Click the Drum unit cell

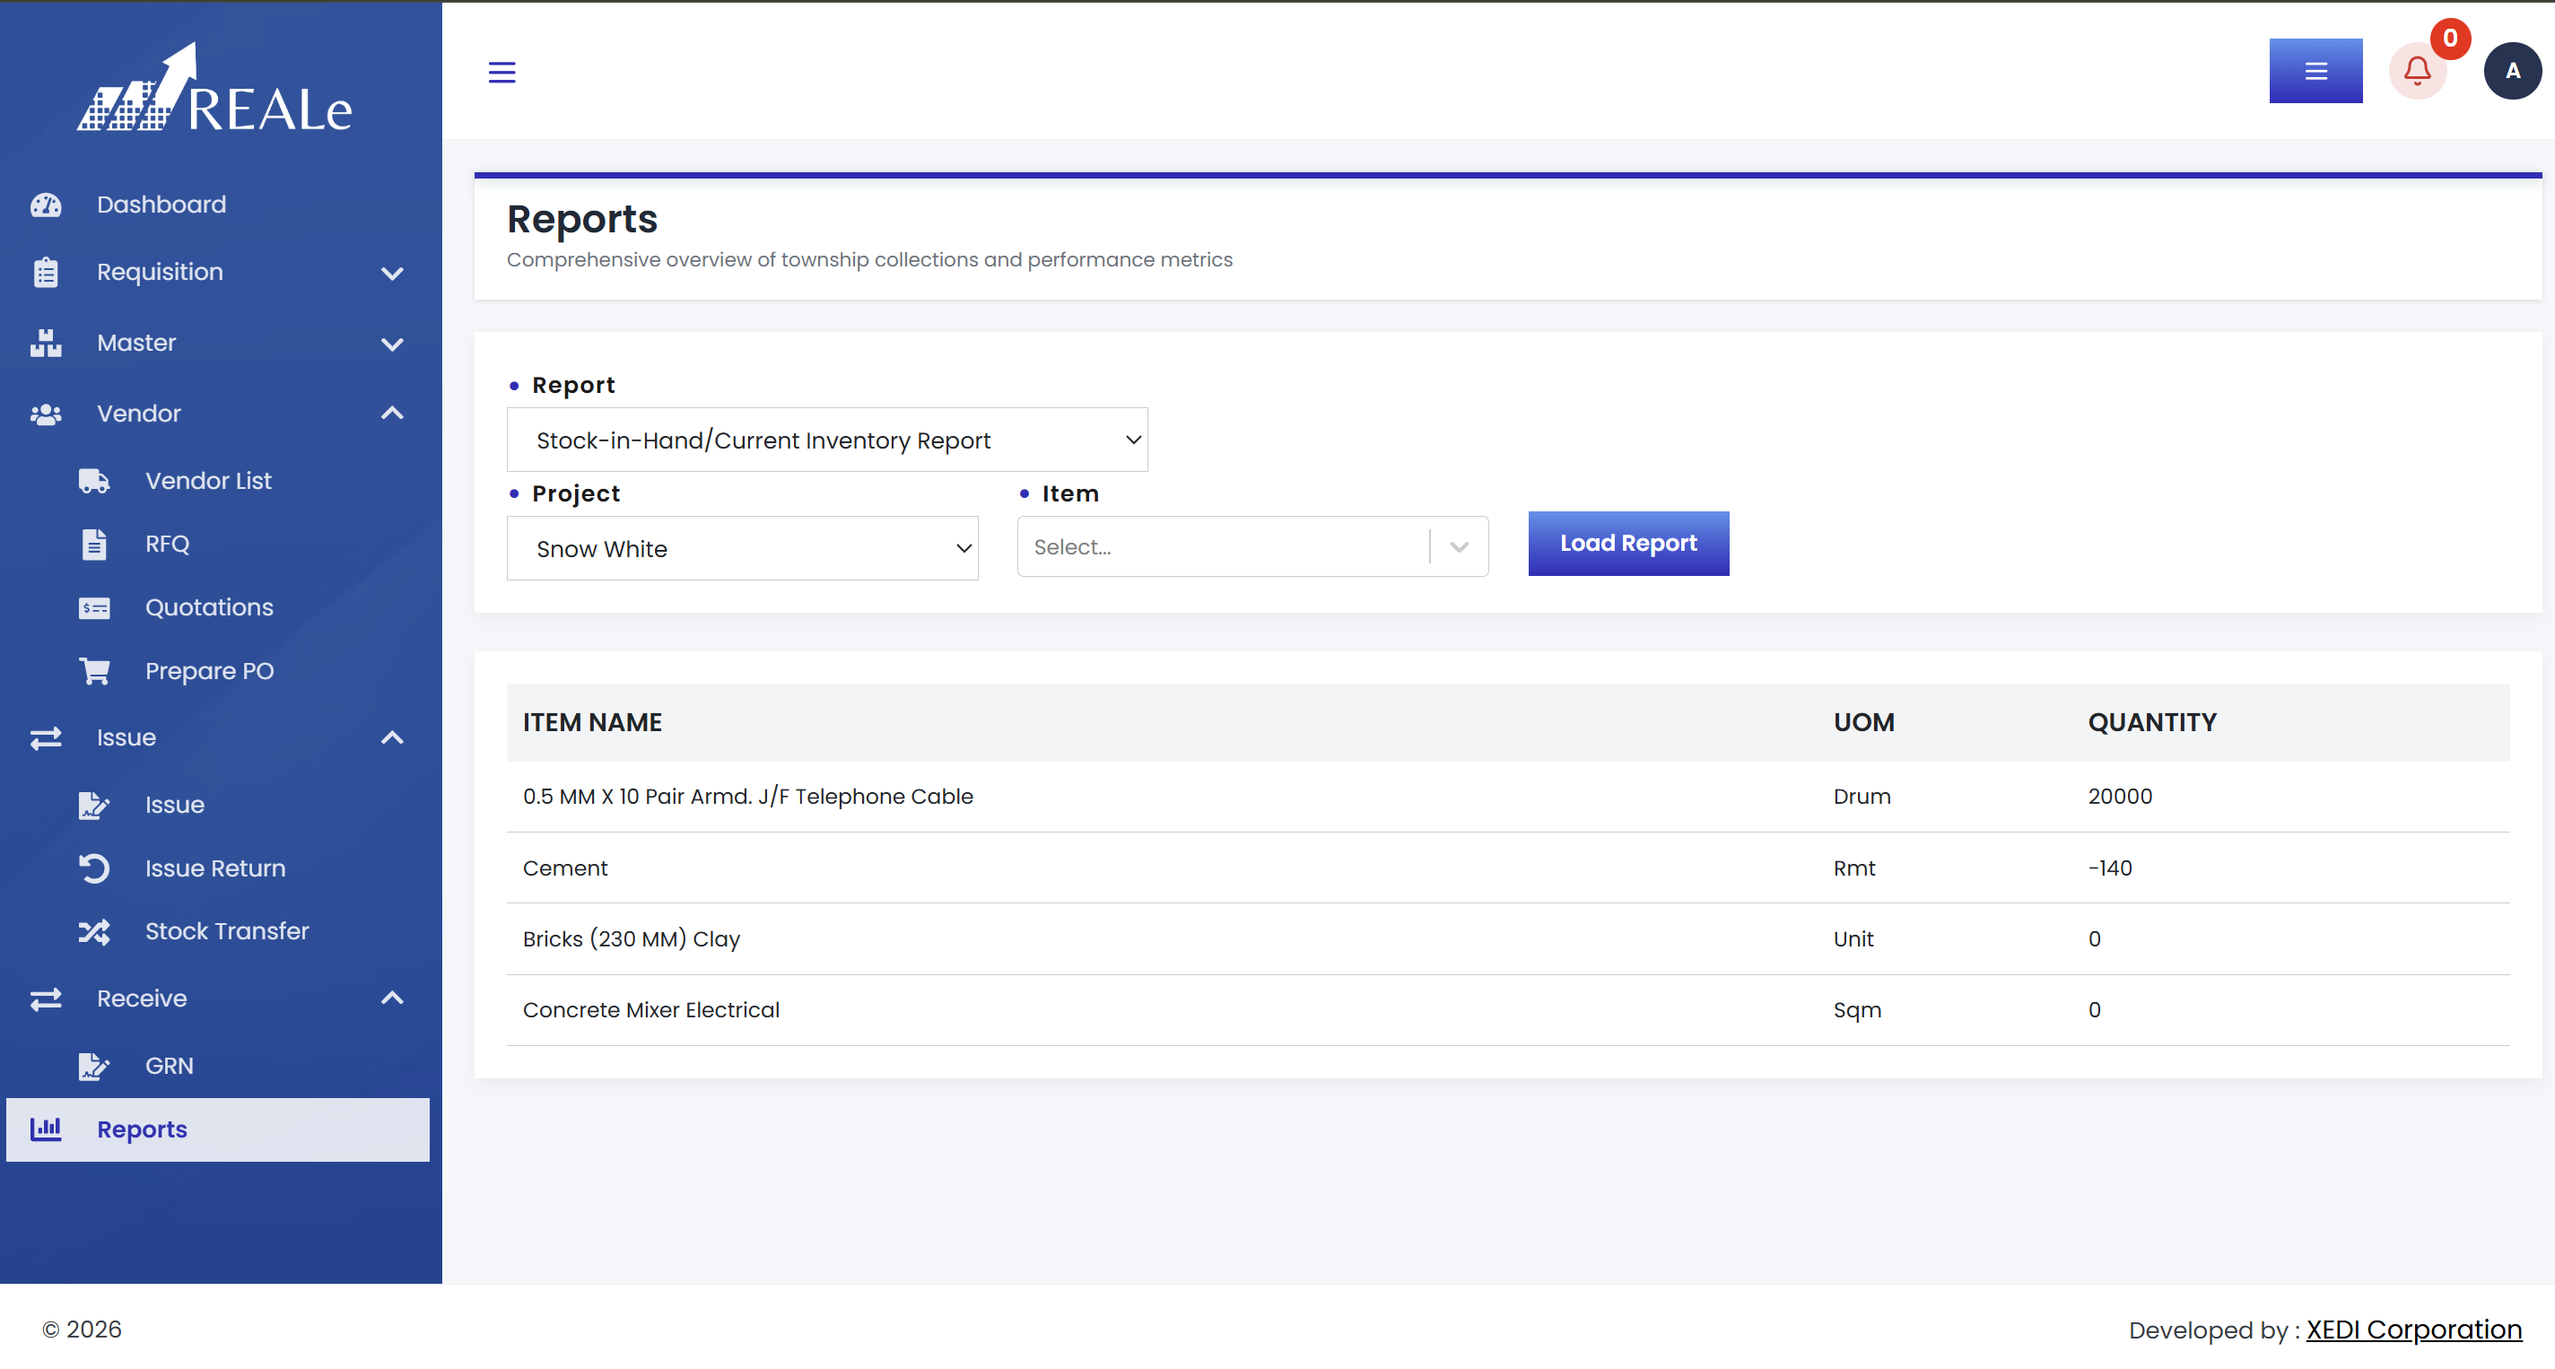pyautogui.click(x=1861, y=797)
